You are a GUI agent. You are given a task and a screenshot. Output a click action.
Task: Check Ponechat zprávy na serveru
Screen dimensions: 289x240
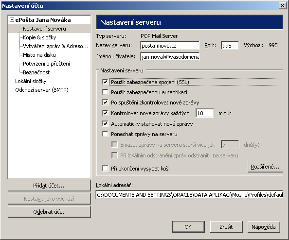[105, 134]
